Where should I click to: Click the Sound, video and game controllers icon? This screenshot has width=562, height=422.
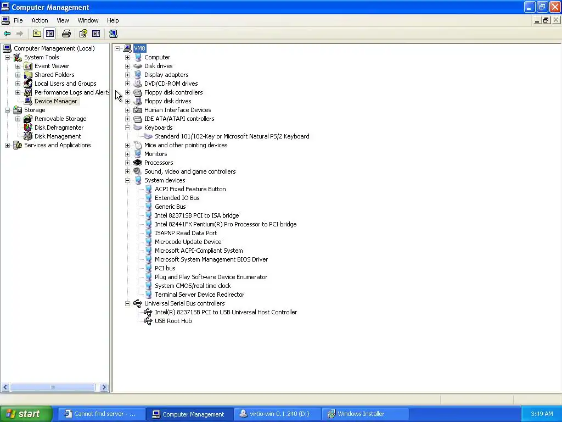[x=138, y=171]
